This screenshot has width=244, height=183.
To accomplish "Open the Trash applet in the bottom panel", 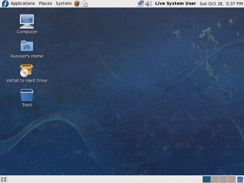I will 240,179.
